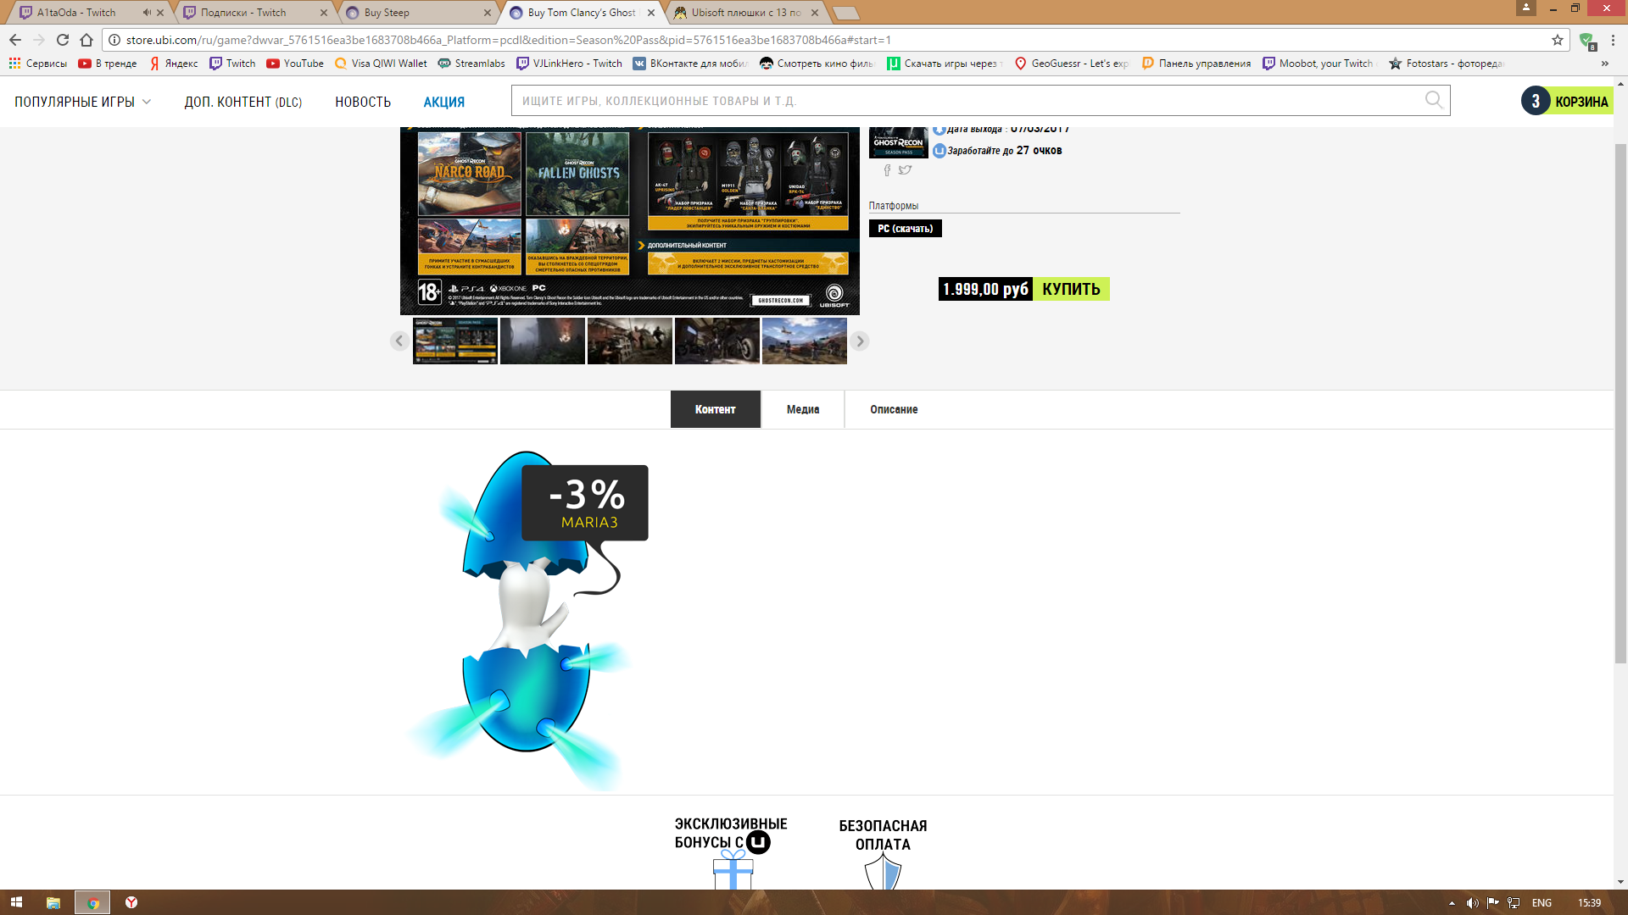Open the Акция menu item
1628x915 pixels.
coord(444,102)
